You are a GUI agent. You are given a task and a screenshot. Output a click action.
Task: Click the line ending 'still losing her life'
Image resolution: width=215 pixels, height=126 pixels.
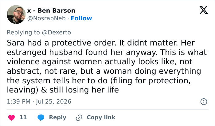coord(63,90)
